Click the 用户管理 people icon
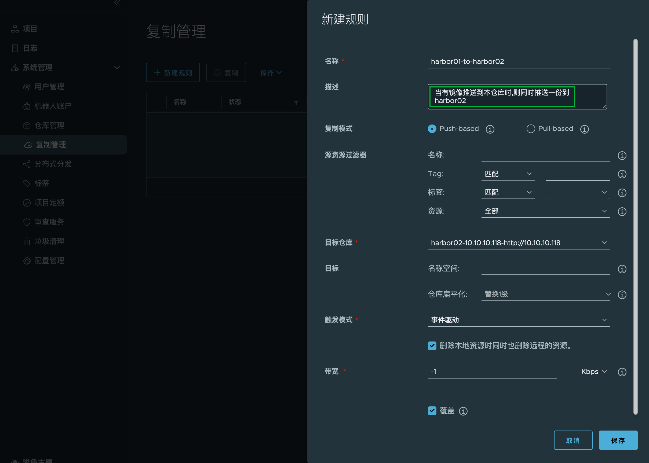 27,87
